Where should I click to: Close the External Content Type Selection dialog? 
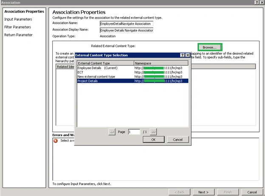[x=188, y=55]
